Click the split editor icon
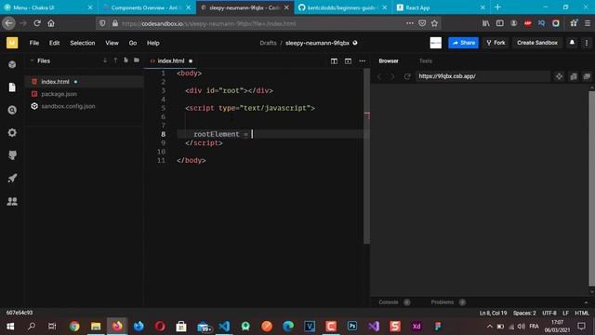This screenshot has height=335, width=595. (334, 60)
